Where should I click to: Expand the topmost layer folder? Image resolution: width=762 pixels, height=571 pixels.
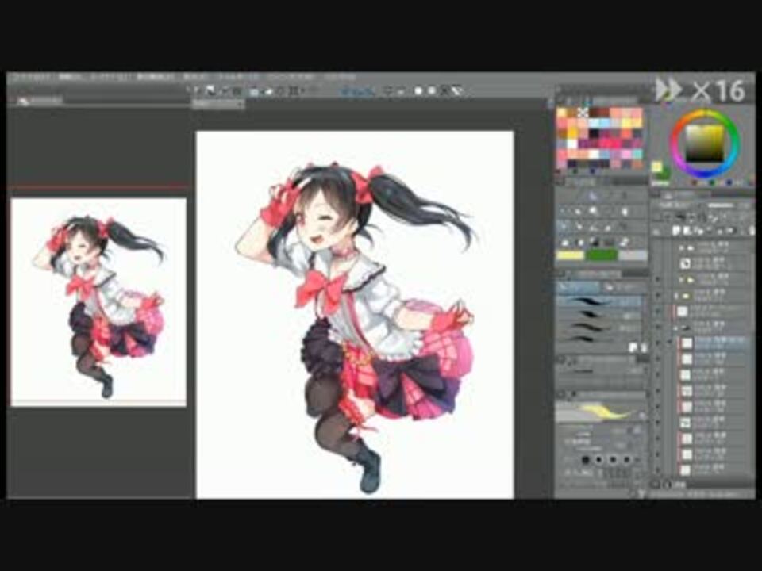click(x=681, y=247)
